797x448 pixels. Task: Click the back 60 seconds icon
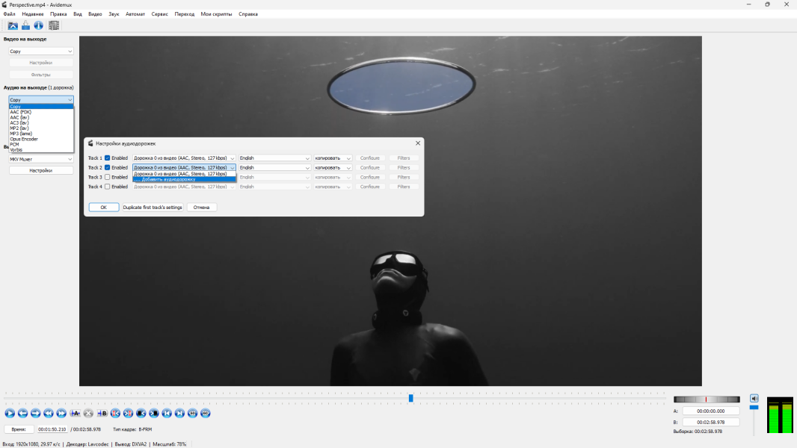tap(193, 414)
